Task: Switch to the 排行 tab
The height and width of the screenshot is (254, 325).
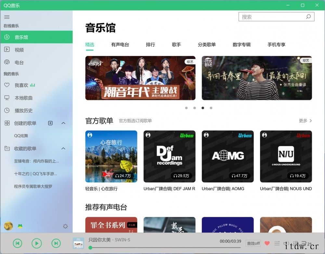Action: [150, 44]
